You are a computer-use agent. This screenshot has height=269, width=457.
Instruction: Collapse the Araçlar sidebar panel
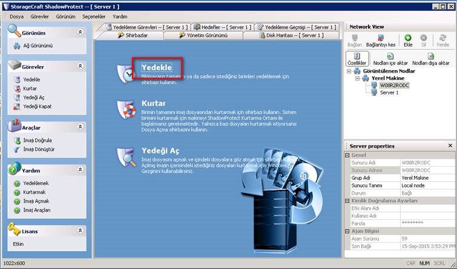click(x=80, y=126)
